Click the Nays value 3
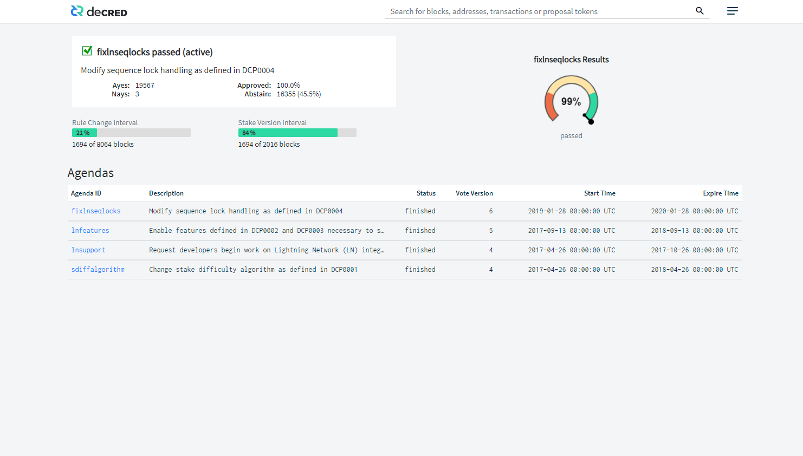The width and height of the screenshot is (803, 456). pyautogui.click(x=137, y=94)
